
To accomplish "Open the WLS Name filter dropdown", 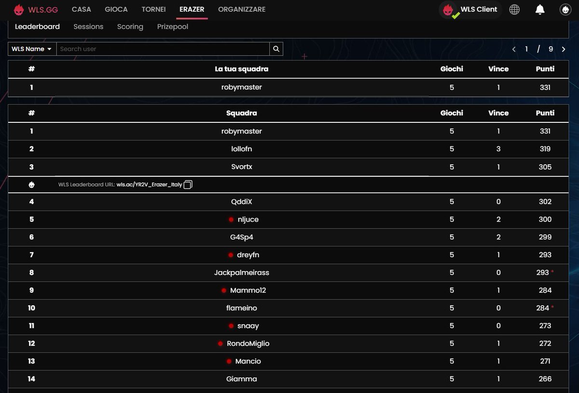I will tap(32, 49).
